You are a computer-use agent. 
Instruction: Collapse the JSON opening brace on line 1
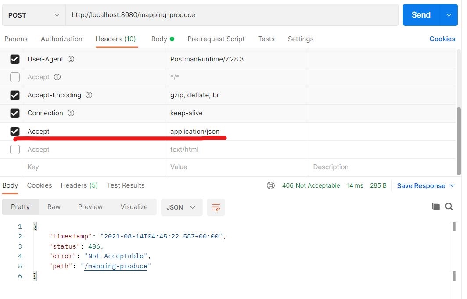pyautogui.click(x=35, y=227)
